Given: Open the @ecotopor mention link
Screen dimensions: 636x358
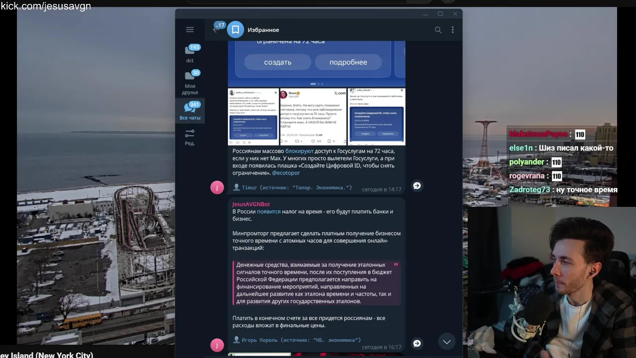Looking at the screenshot, I should click(x=286, y=173).
